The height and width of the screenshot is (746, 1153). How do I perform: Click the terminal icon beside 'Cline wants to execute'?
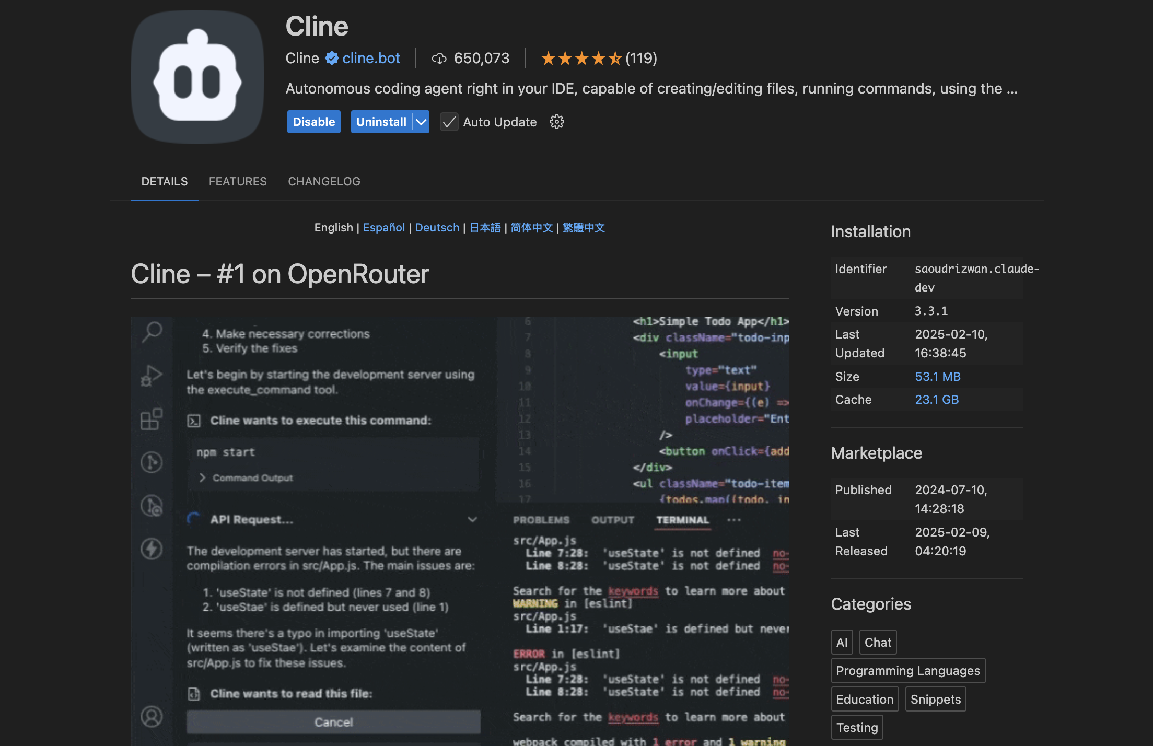tap(194, 421)
